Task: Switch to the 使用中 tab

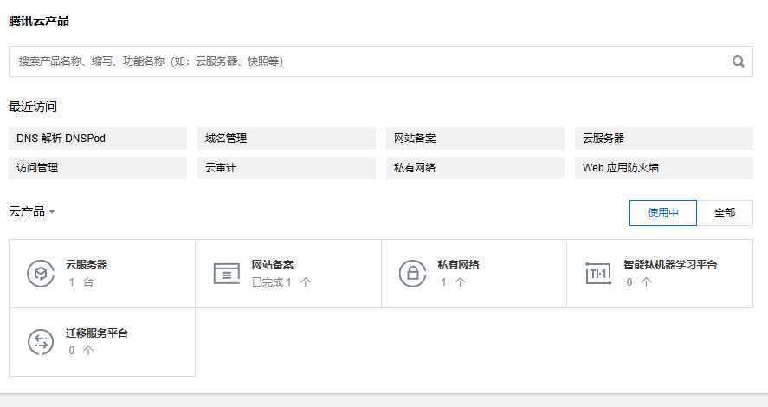Action: [663, 212]
